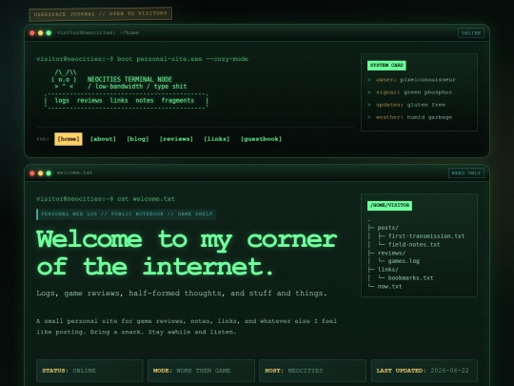Open the [reviews] nav link
The width and height of the screenshot is (514, 386).
[x=176, y=139]
